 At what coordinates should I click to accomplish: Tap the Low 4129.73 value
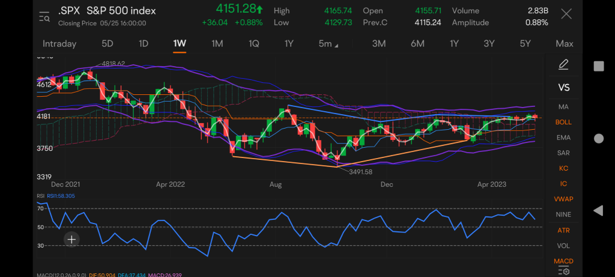click(x=338, y=22)
